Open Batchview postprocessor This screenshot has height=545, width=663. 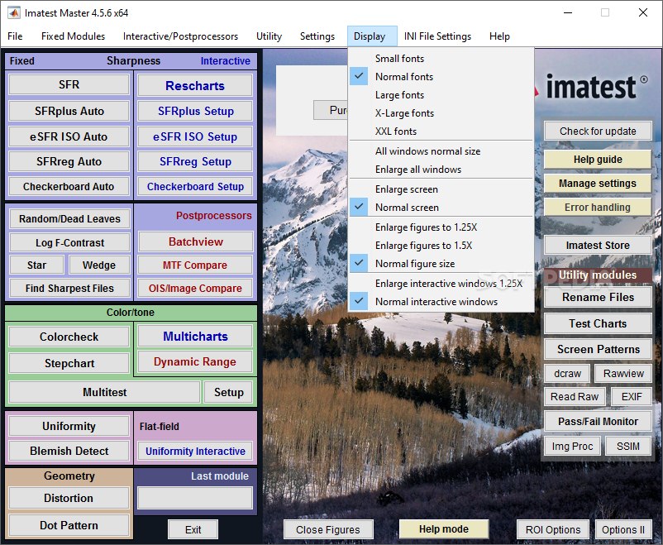coord(195,241)
